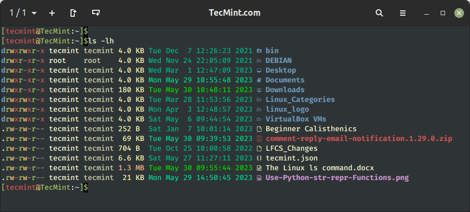
Task: Click the 21 KB file size
Action: point(133,177)
